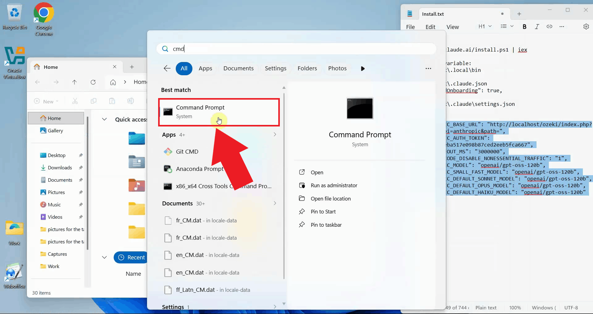Open Notepad settings gear

(x=586, y=27)
